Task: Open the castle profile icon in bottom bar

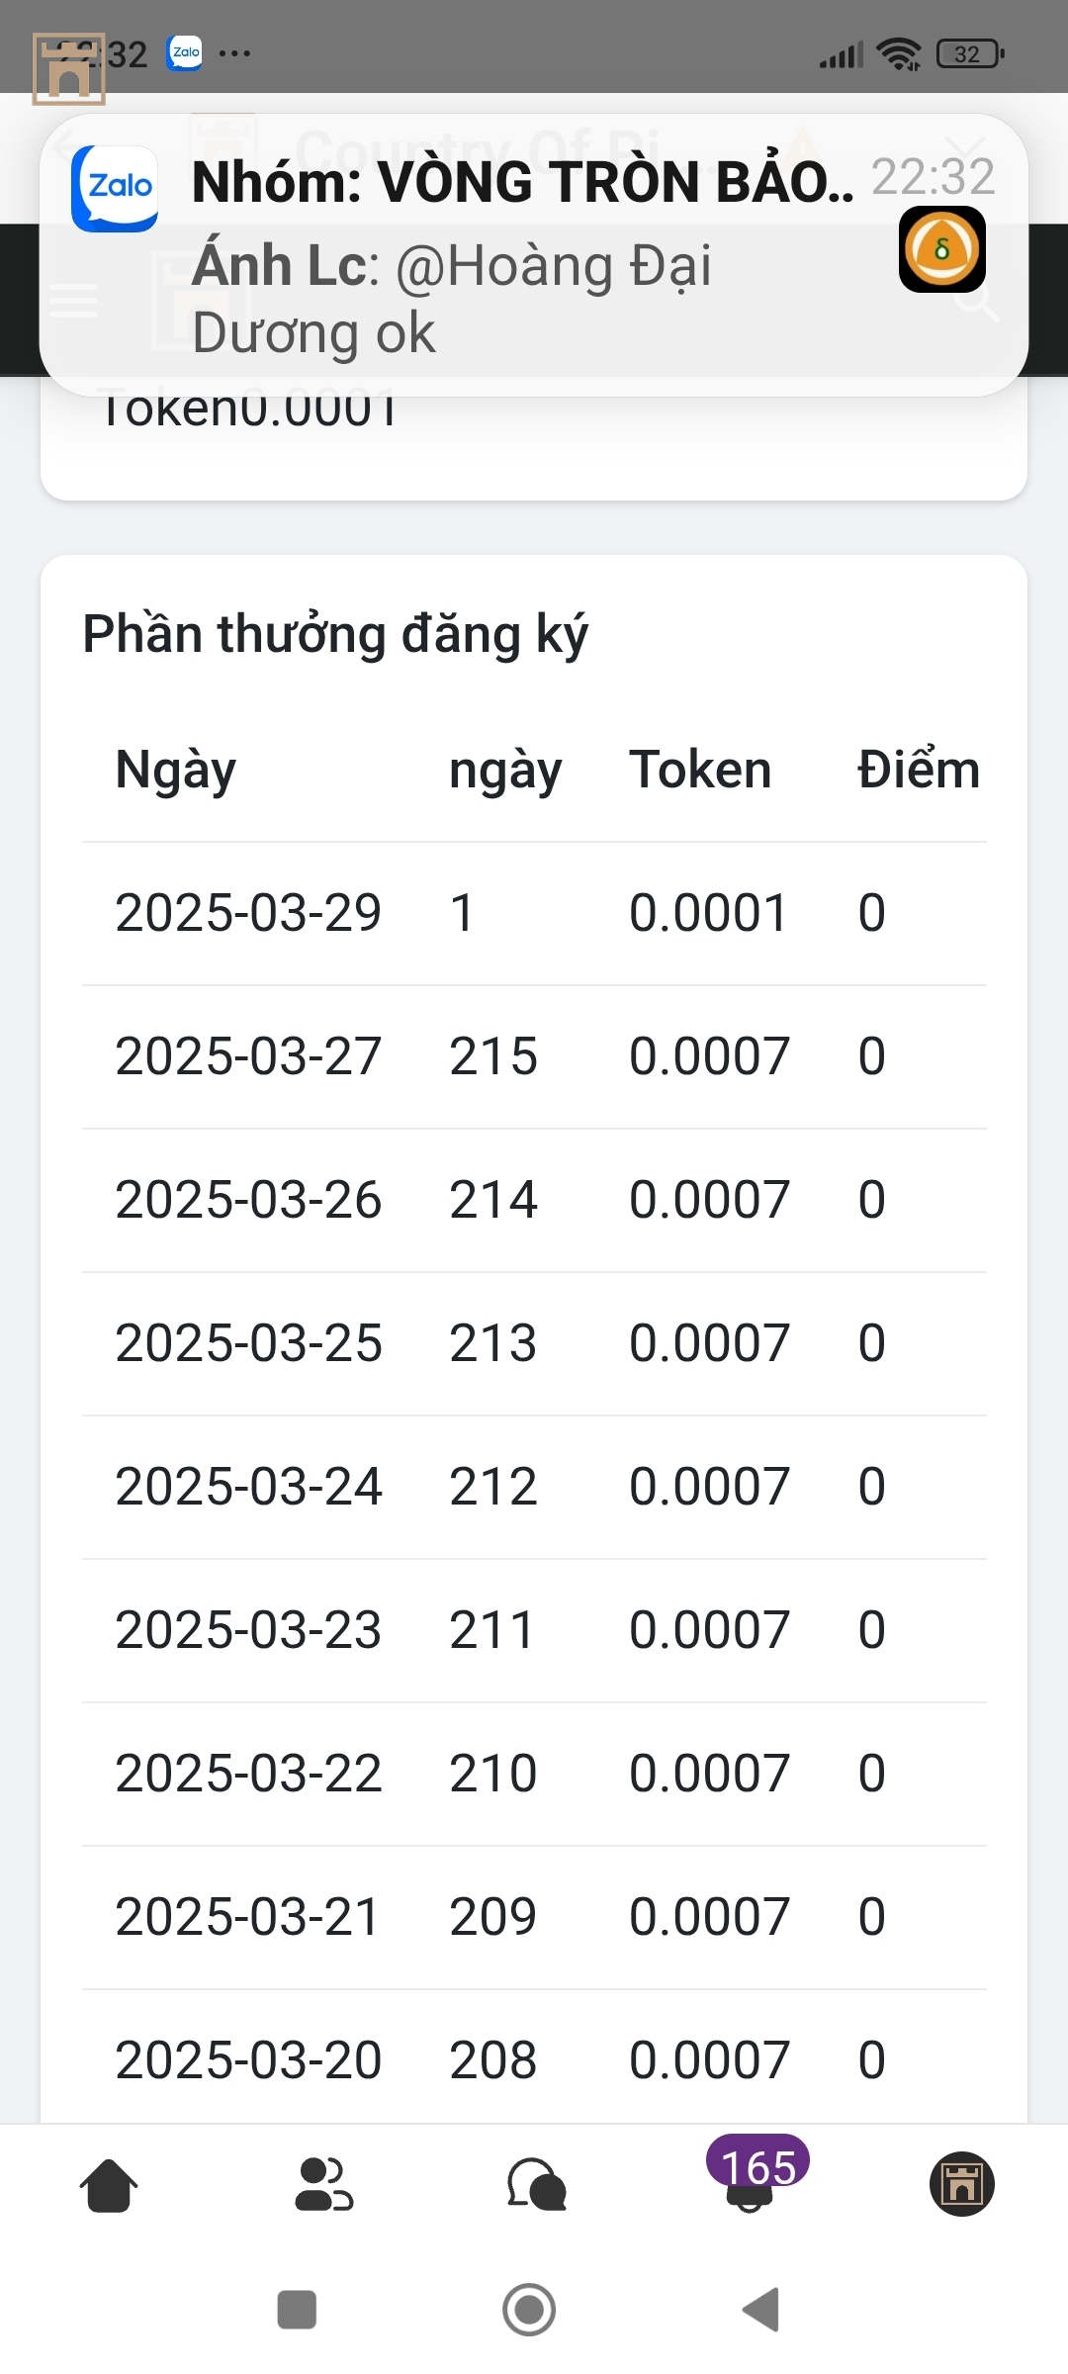Action: coord(962,2184)
